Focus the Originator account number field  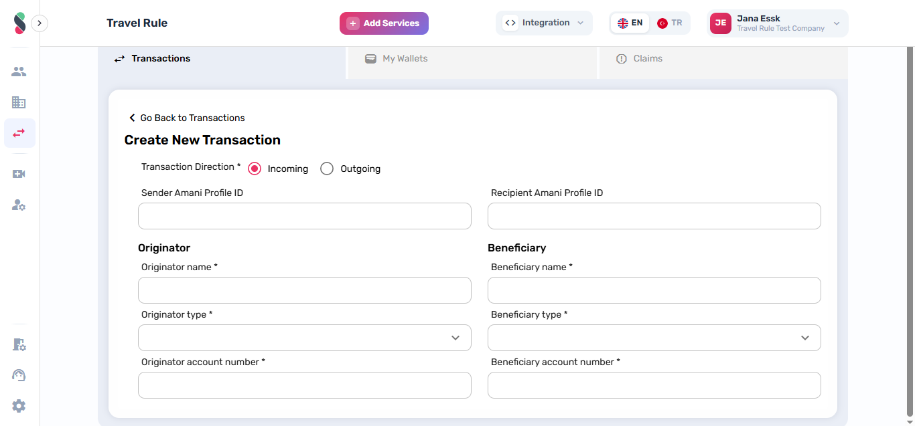coord(305,385)
